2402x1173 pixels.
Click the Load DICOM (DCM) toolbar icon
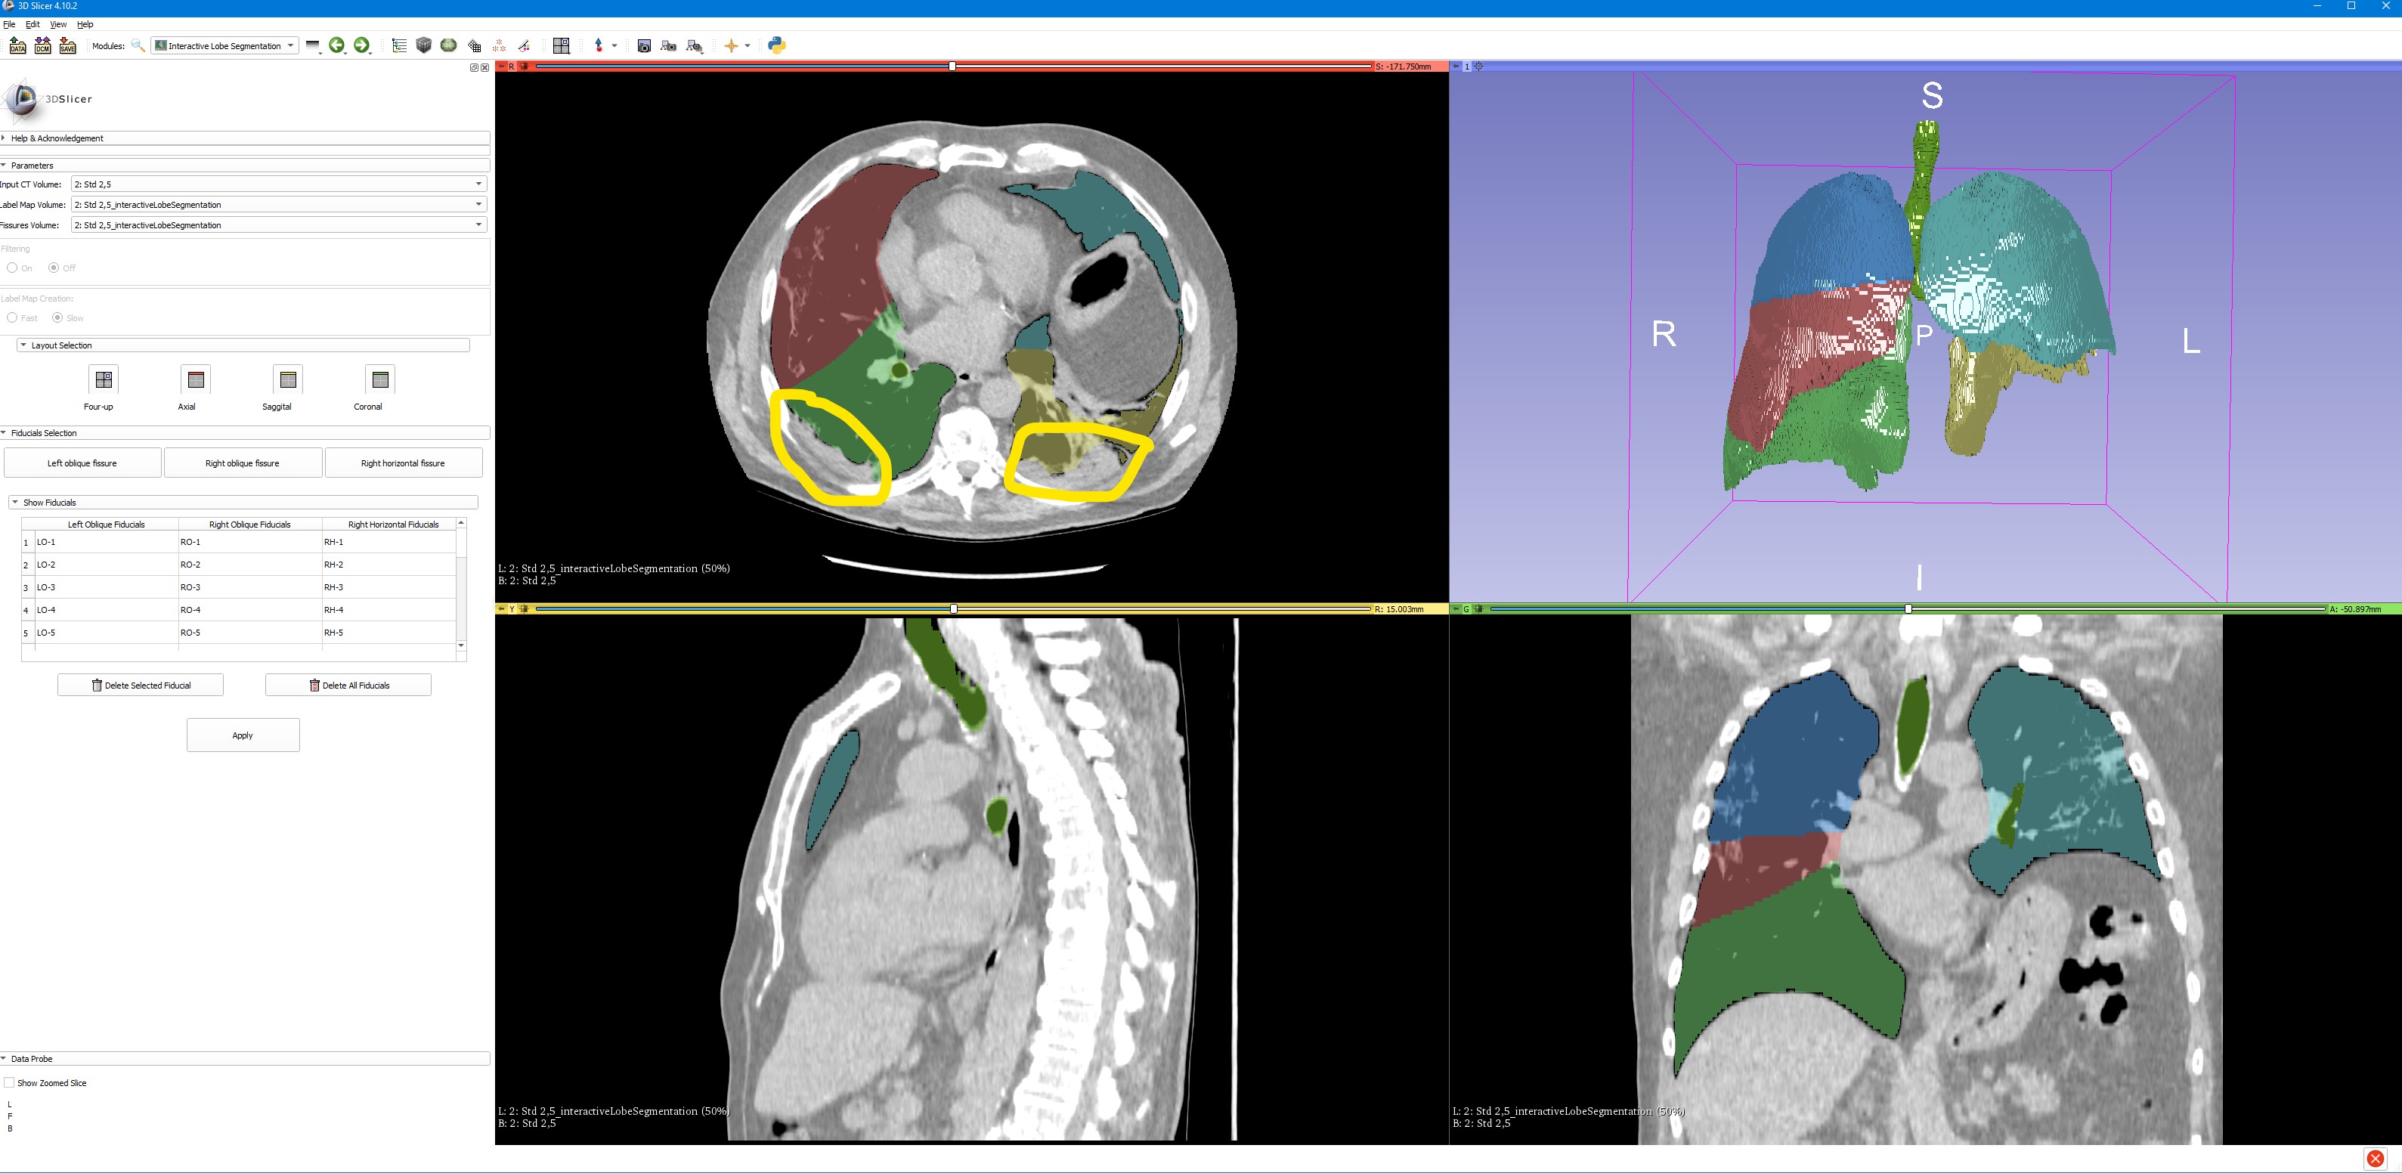tap(43, 45)
